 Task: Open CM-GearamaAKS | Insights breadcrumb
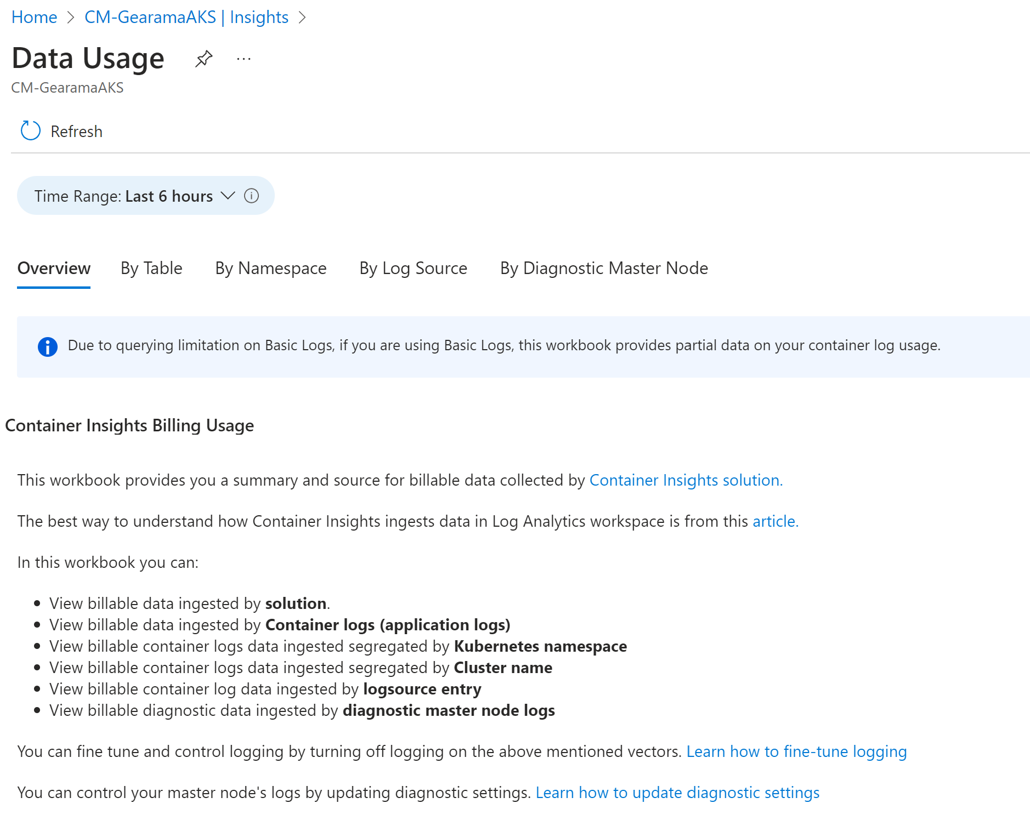(186, 18)
